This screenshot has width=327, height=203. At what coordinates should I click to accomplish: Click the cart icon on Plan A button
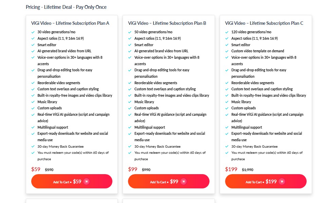[x=87, y=181]
